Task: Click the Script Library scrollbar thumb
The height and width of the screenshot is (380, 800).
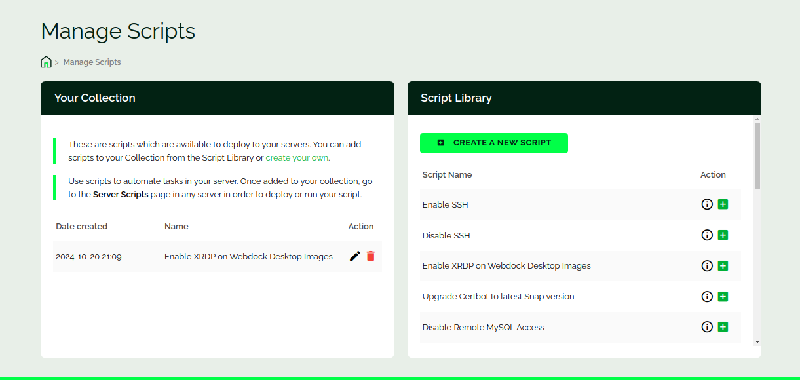Action: coord(757,155)
